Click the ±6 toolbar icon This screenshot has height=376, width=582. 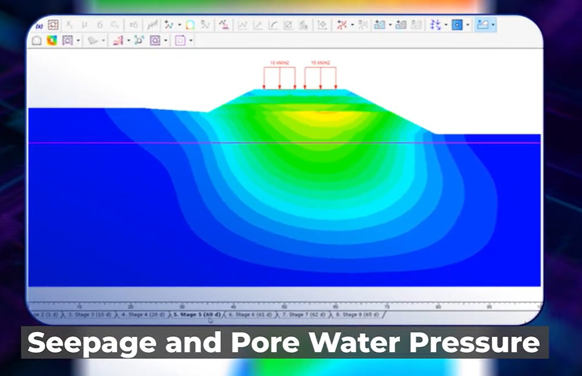pyautogui.click(x=133, y=25)
